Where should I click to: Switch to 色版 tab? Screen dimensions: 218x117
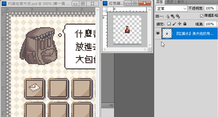(170, 2)
